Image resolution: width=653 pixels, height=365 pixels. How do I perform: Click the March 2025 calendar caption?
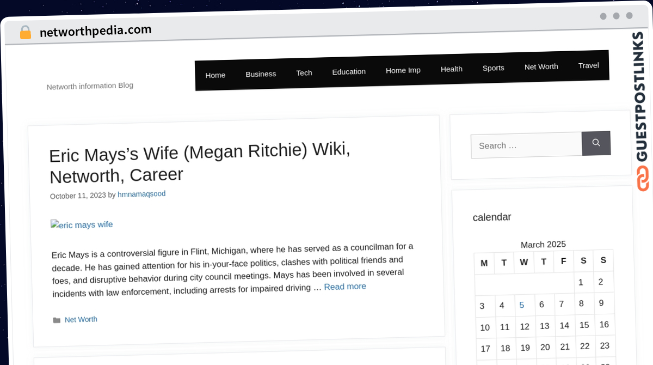tap(543, 245)
